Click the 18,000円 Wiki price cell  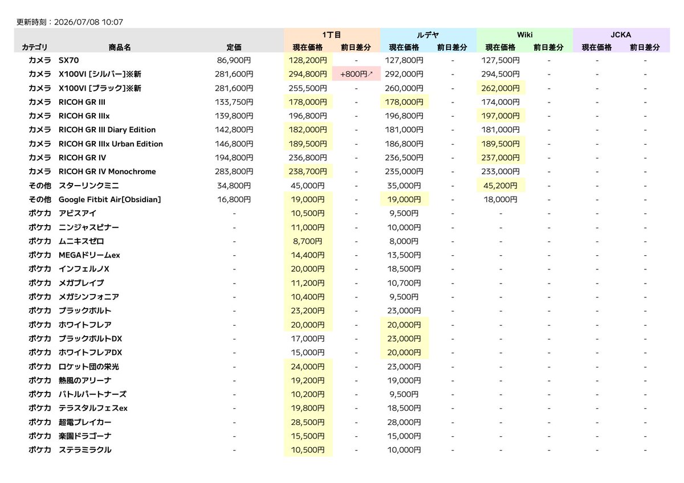pos(501,199)
